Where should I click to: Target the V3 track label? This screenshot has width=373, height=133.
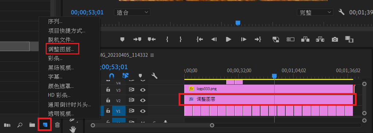pyautogui.click(x=118, y=90)
